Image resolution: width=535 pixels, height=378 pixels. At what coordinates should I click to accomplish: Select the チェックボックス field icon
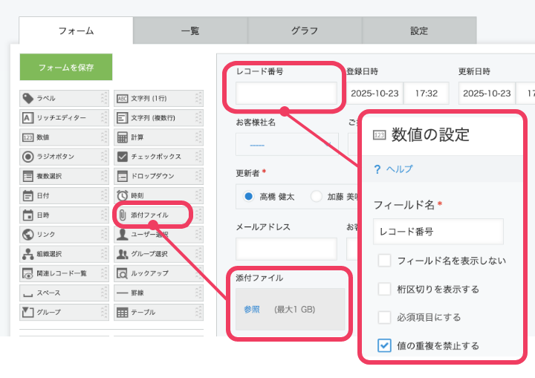122,157
